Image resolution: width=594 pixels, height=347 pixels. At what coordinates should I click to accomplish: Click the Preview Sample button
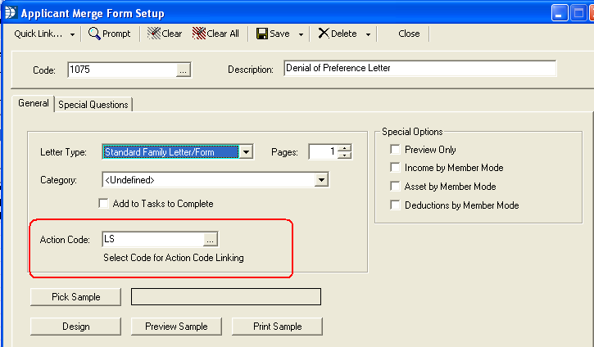pyautogui.click(x=176, y=327)
